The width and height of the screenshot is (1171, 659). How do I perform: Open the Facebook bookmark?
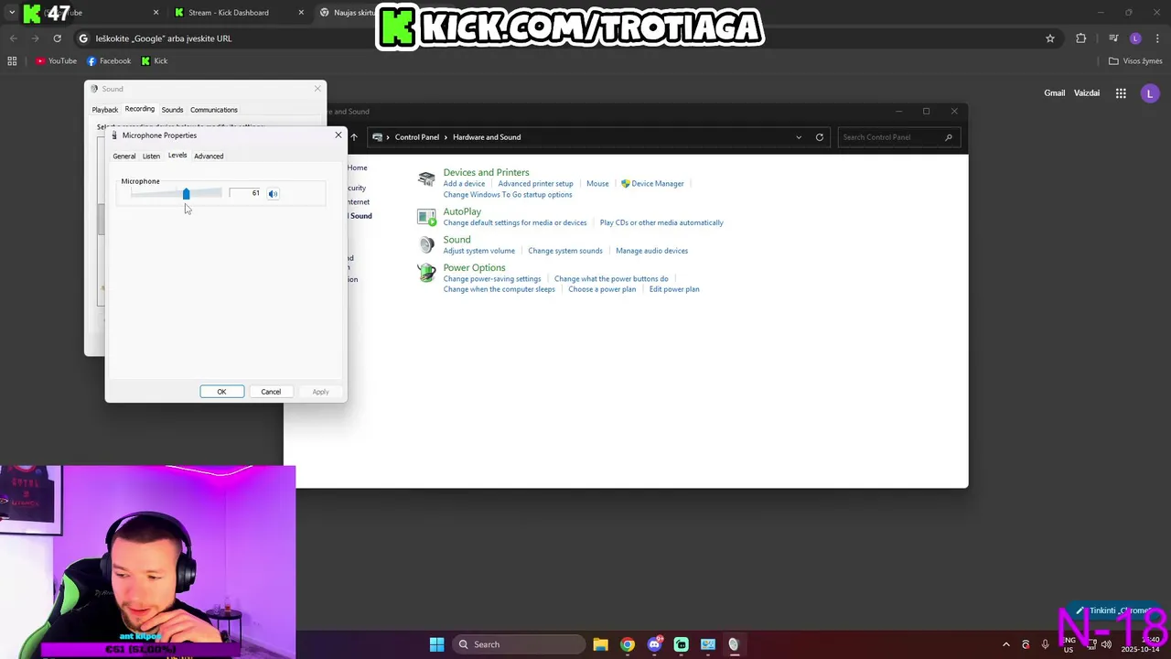[x=109, y=61]
